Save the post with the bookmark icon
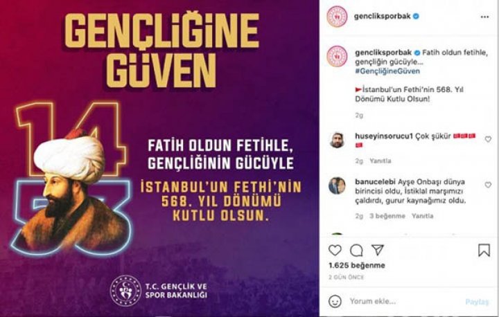 tap(484, 251)
